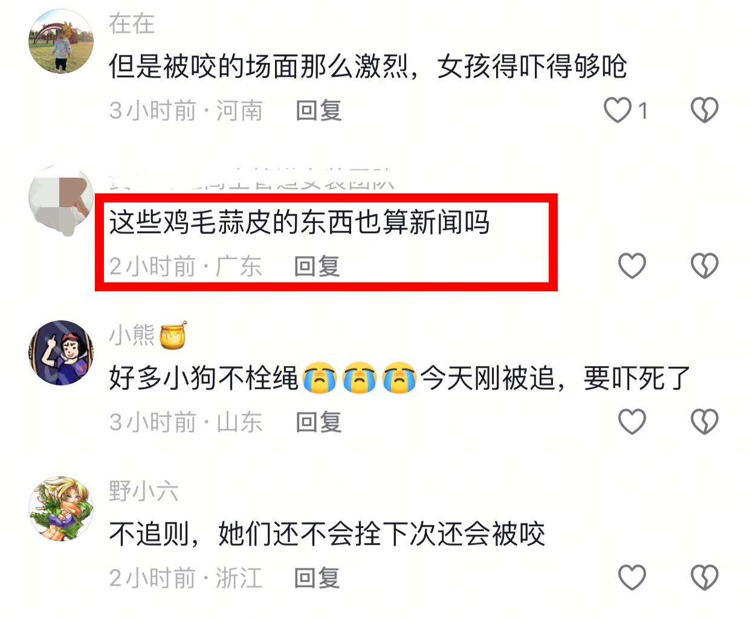Tap the username 野小六
This screenshot has width=750, height=618.
[x=144, y=491]
